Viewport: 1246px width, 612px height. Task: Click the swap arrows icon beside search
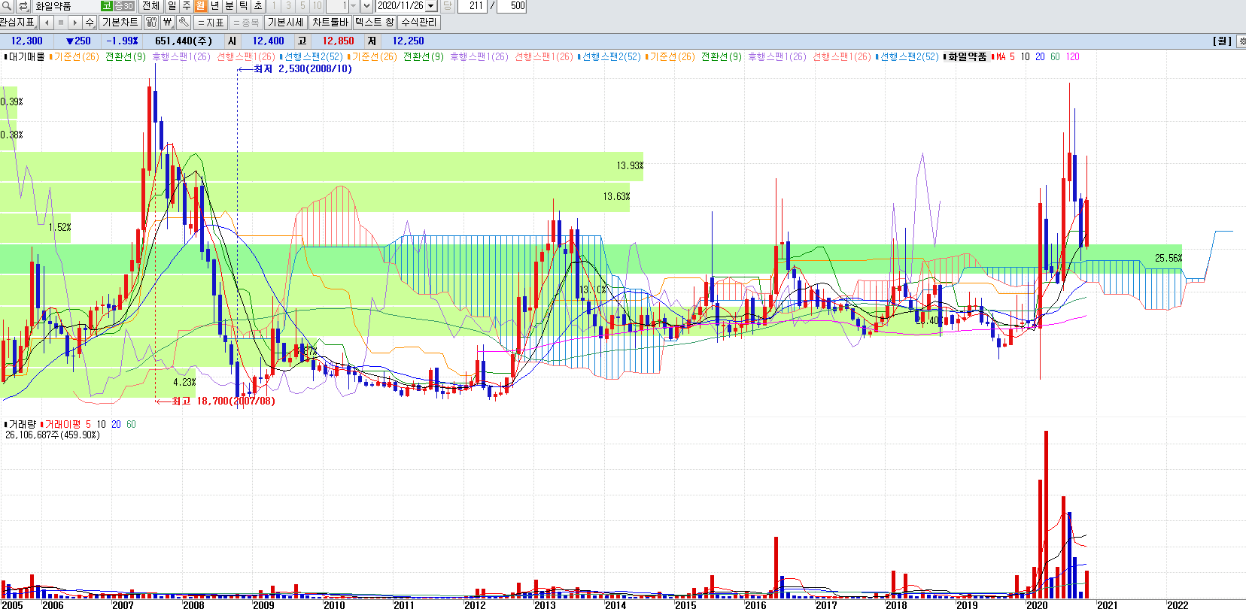pyautogui.click(x=23, y=6)
